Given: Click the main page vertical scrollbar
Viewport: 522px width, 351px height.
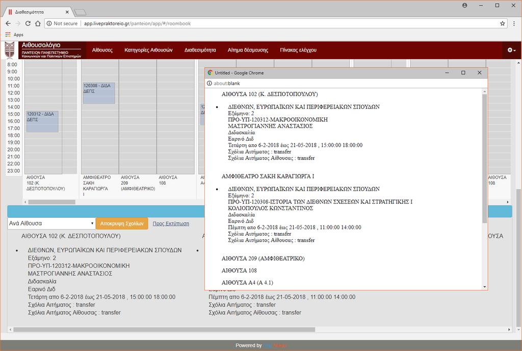Looking at the screenshot, I should pos(518,258).
